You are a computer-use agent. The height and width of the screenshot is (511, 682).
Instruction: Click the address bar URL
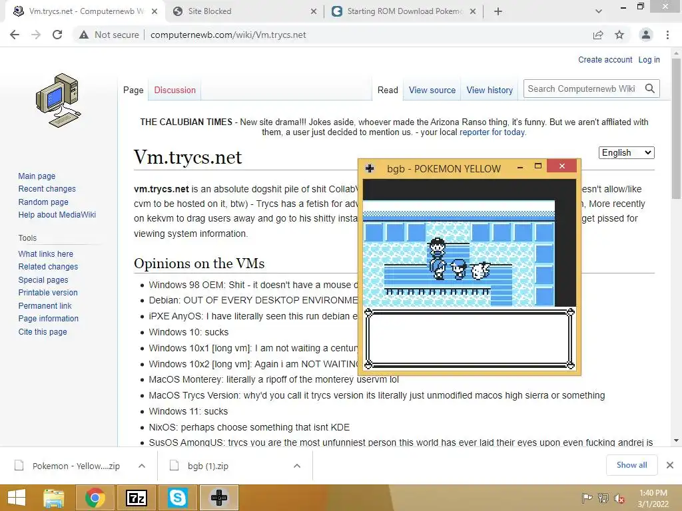click(228, 35)
